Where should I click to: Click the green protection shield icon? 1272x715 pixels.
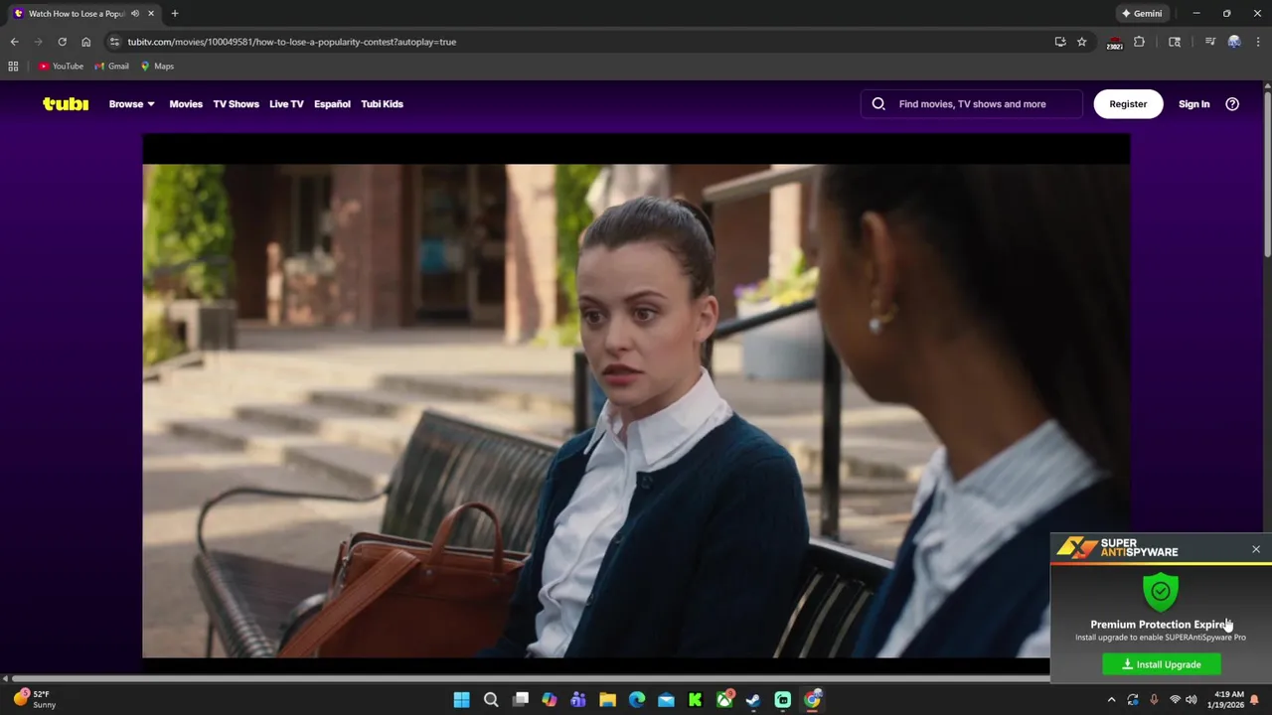1160,592
